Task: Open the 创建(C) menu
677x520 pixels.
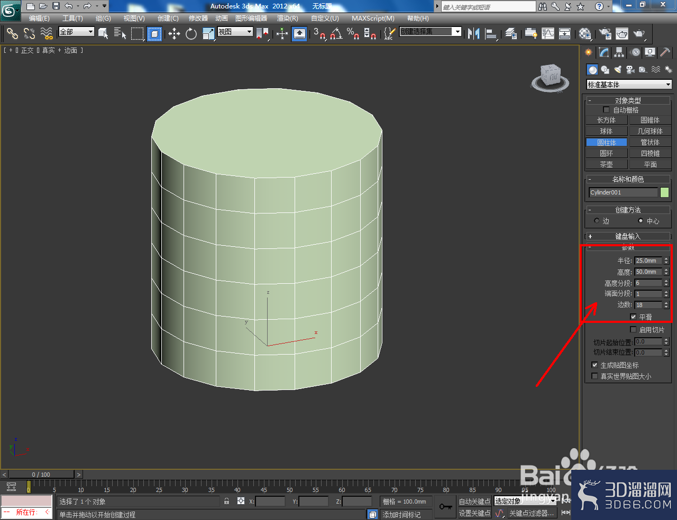Action: coord(168,18)
